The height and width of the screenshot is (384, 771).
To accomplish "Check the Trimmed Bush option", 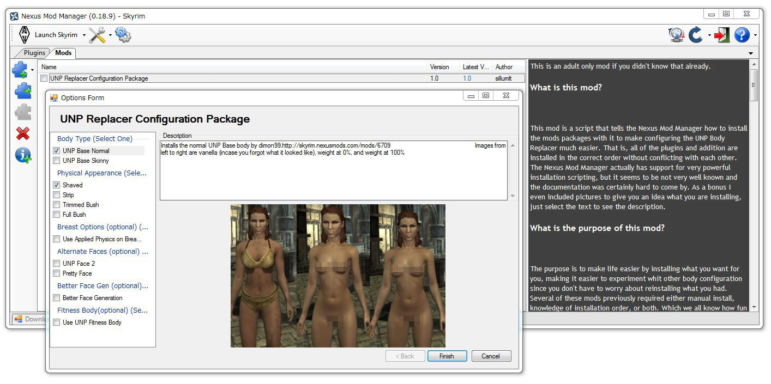I will click(57, 205).
